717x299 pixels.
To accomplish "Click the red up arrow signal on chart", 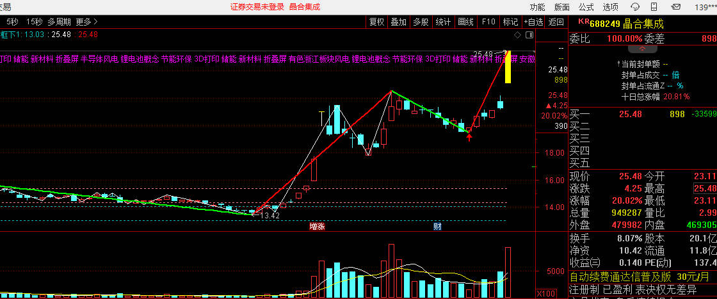I will [x=469, y=136].
